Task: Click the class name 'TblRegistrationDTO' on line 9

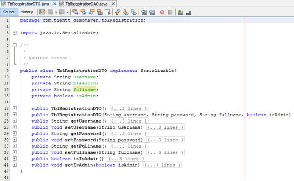Action: (82, 71)
